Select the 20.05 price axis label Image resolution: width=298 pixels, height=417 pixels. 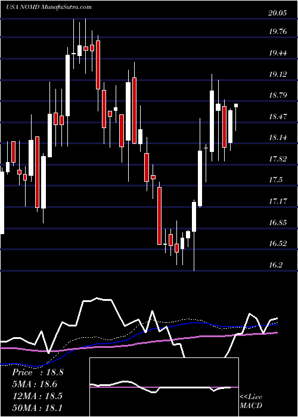(x=278, y=13)
